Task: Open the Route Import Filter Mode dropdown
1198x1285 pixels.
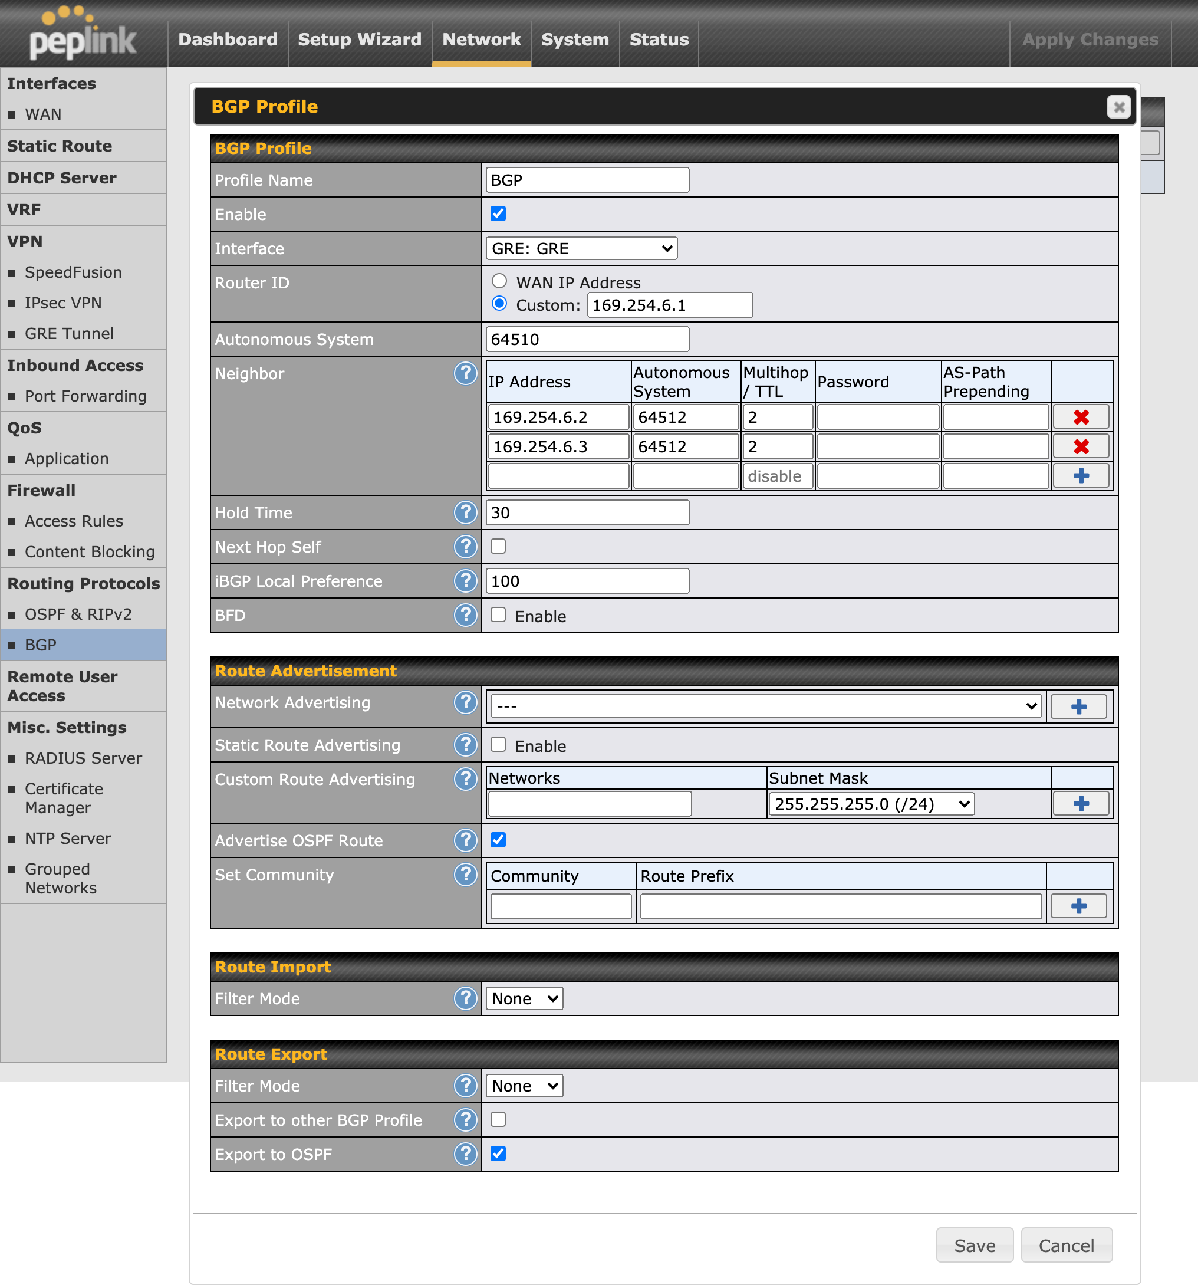Action: coord(524,998)
